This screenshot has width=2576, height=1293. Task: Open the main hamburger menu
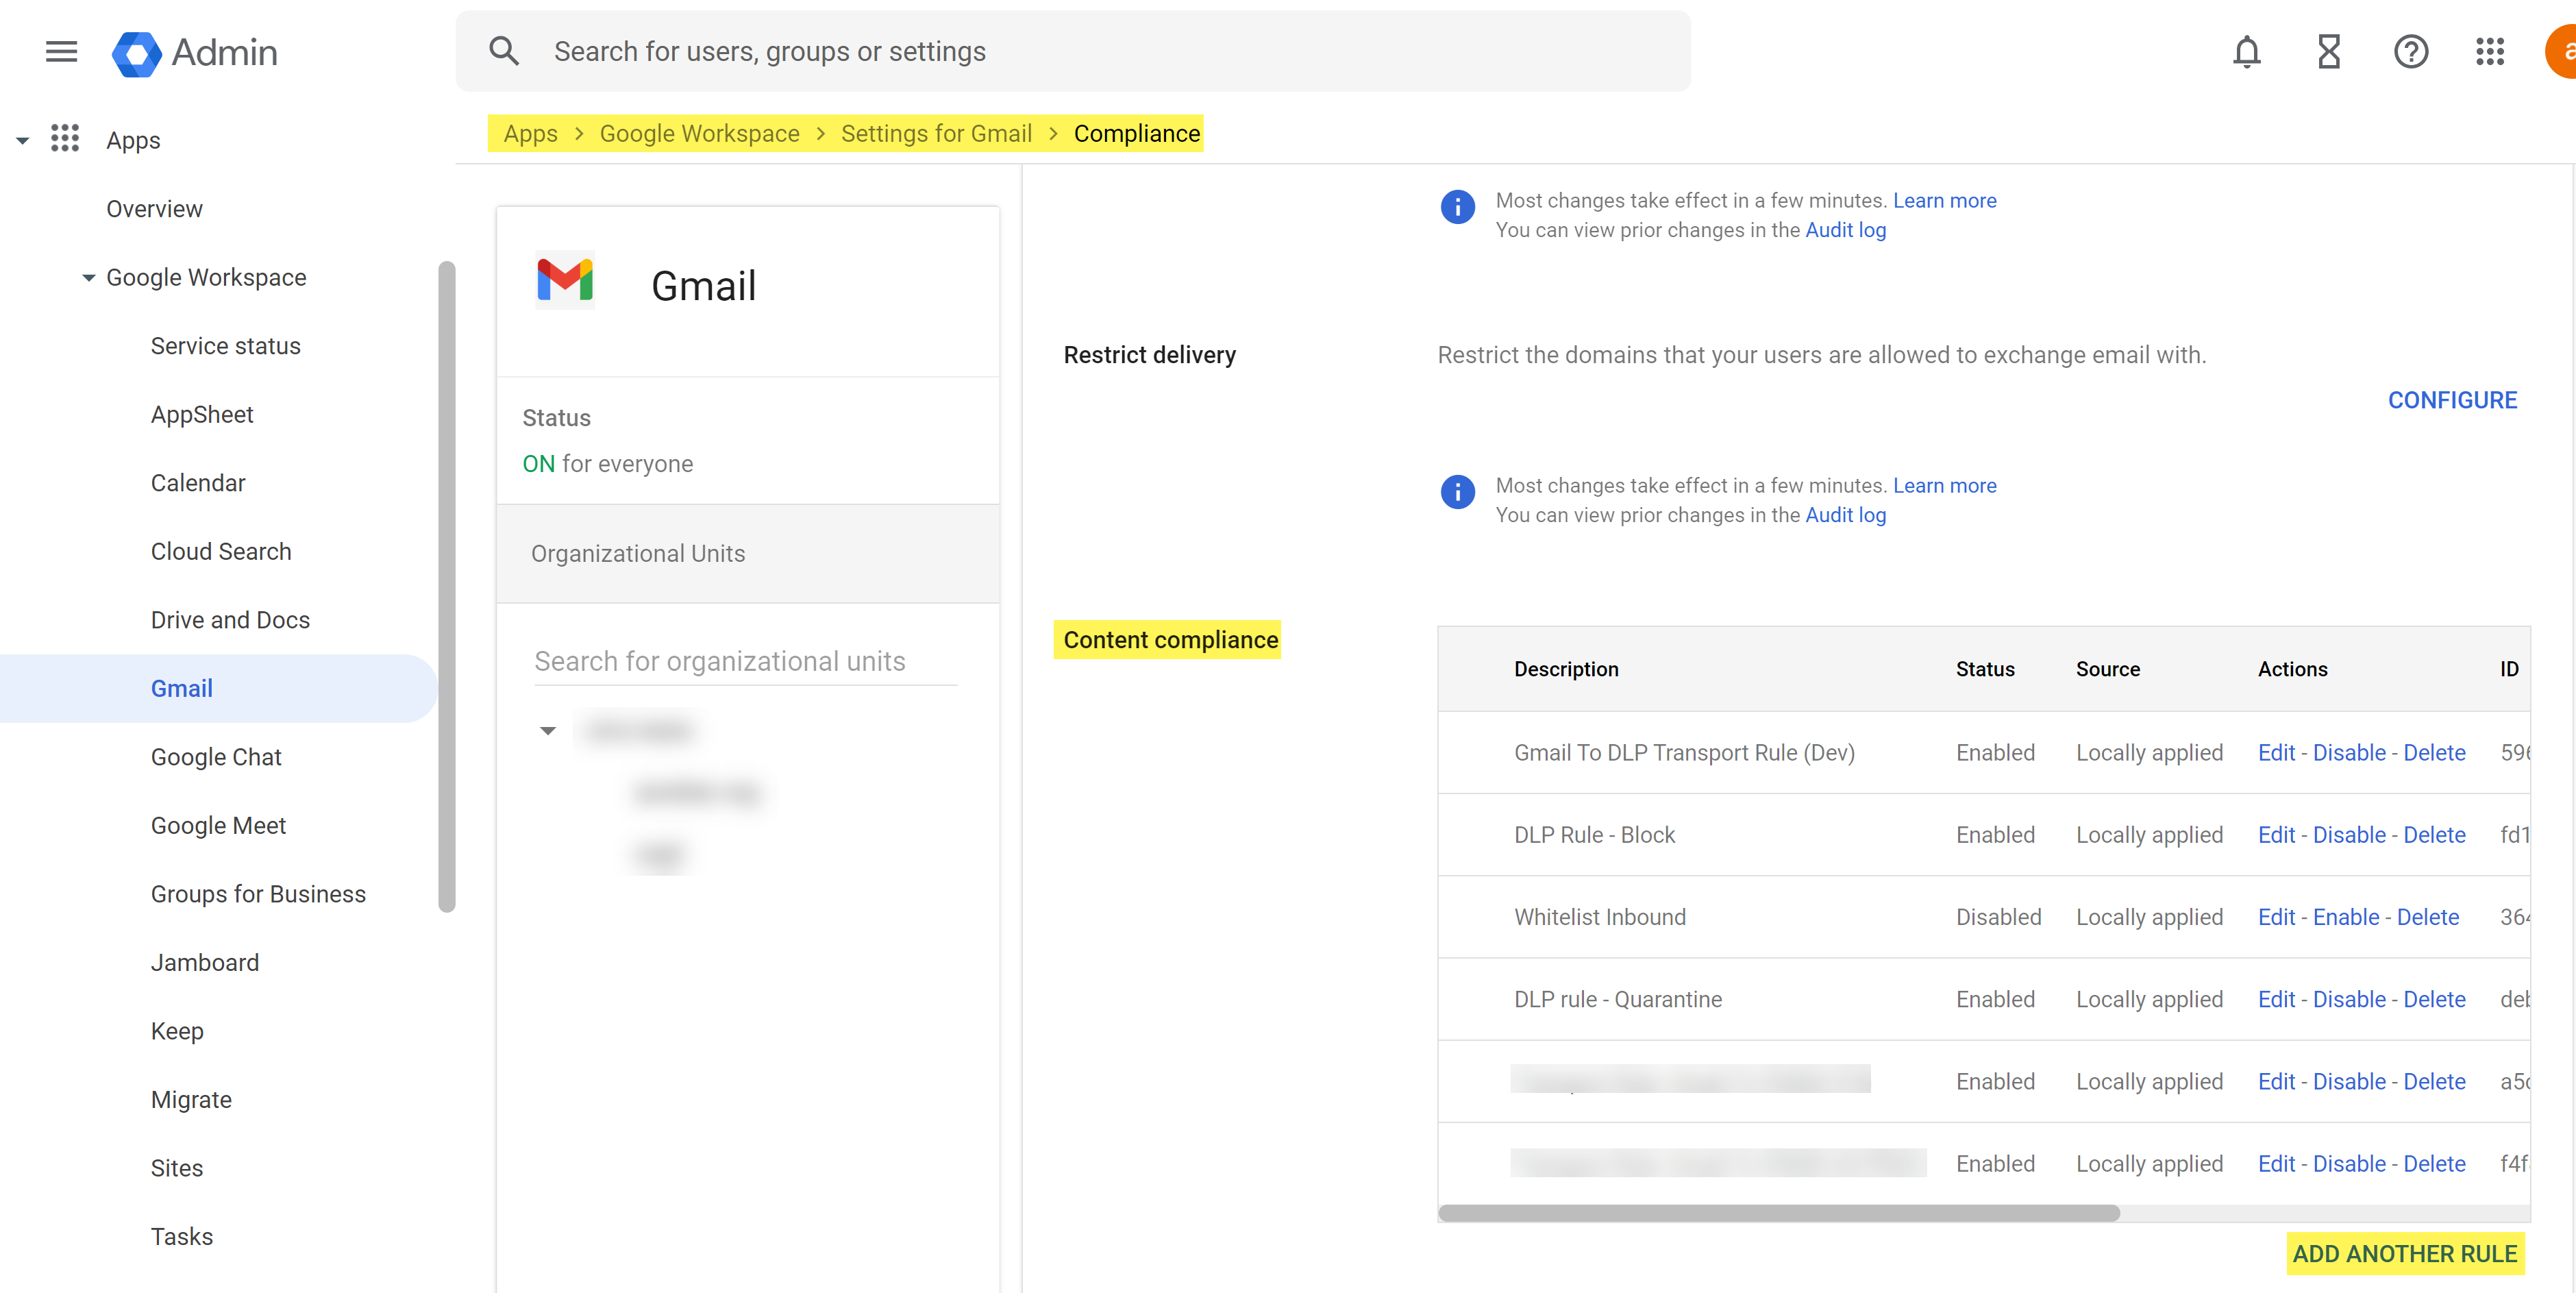click(x=61, y=51)
